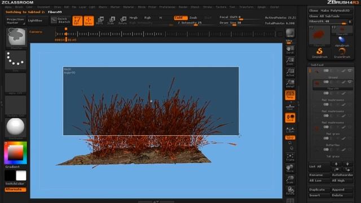Select the large Fibers tool thumbnail
The width and height of the screenshot is (361, 203).
click(x=319, y=36)
